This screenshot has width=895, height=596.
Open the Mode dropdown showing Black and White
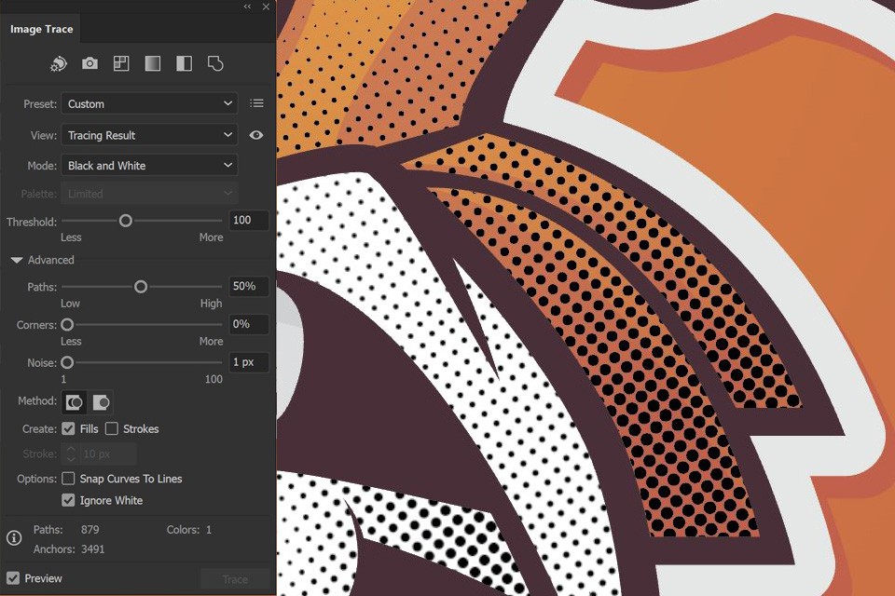(149, 166)
